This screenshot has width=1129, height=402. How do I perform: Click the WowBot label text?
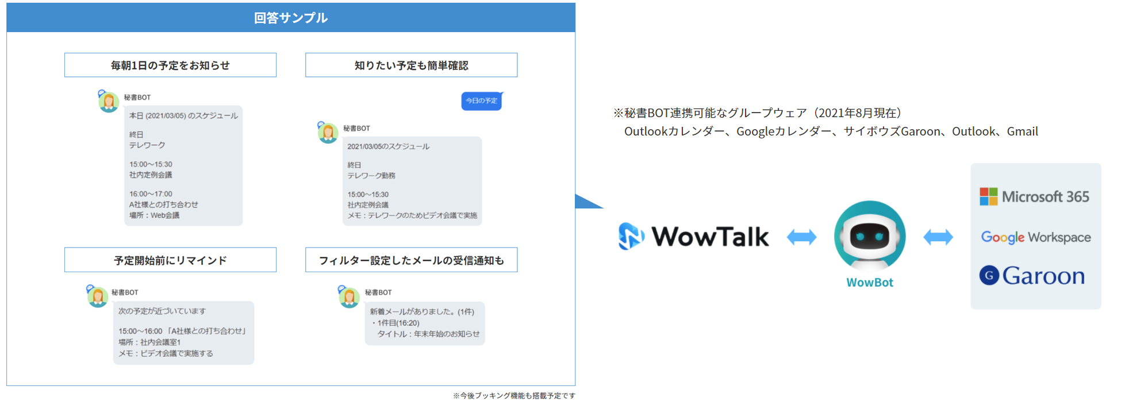click(870, 283)
